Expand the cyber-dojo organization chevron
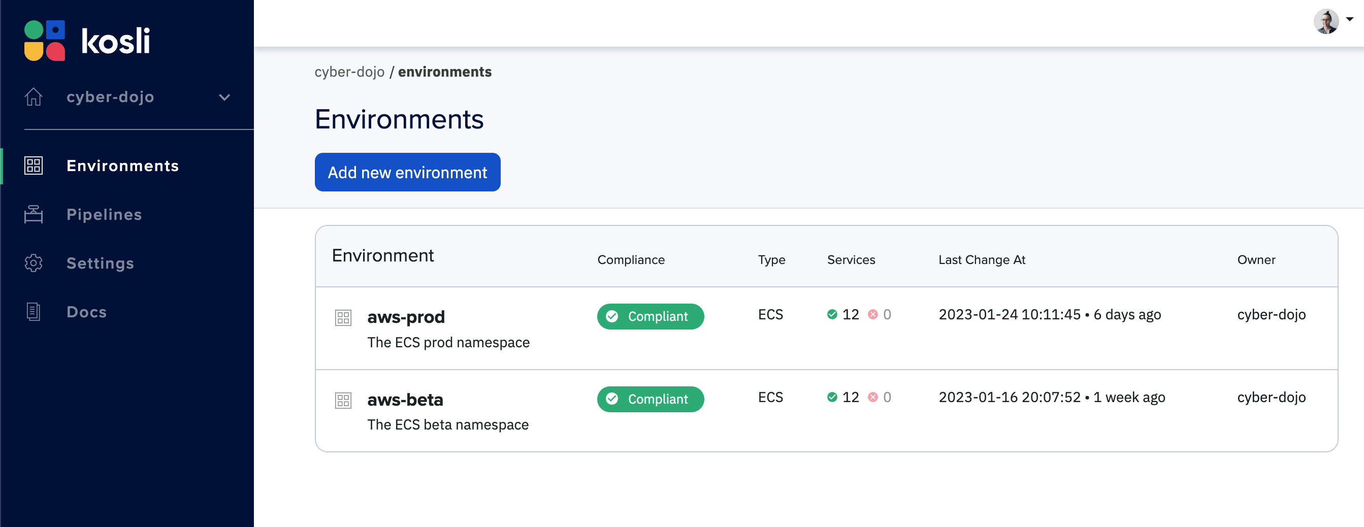 (224, 97)
